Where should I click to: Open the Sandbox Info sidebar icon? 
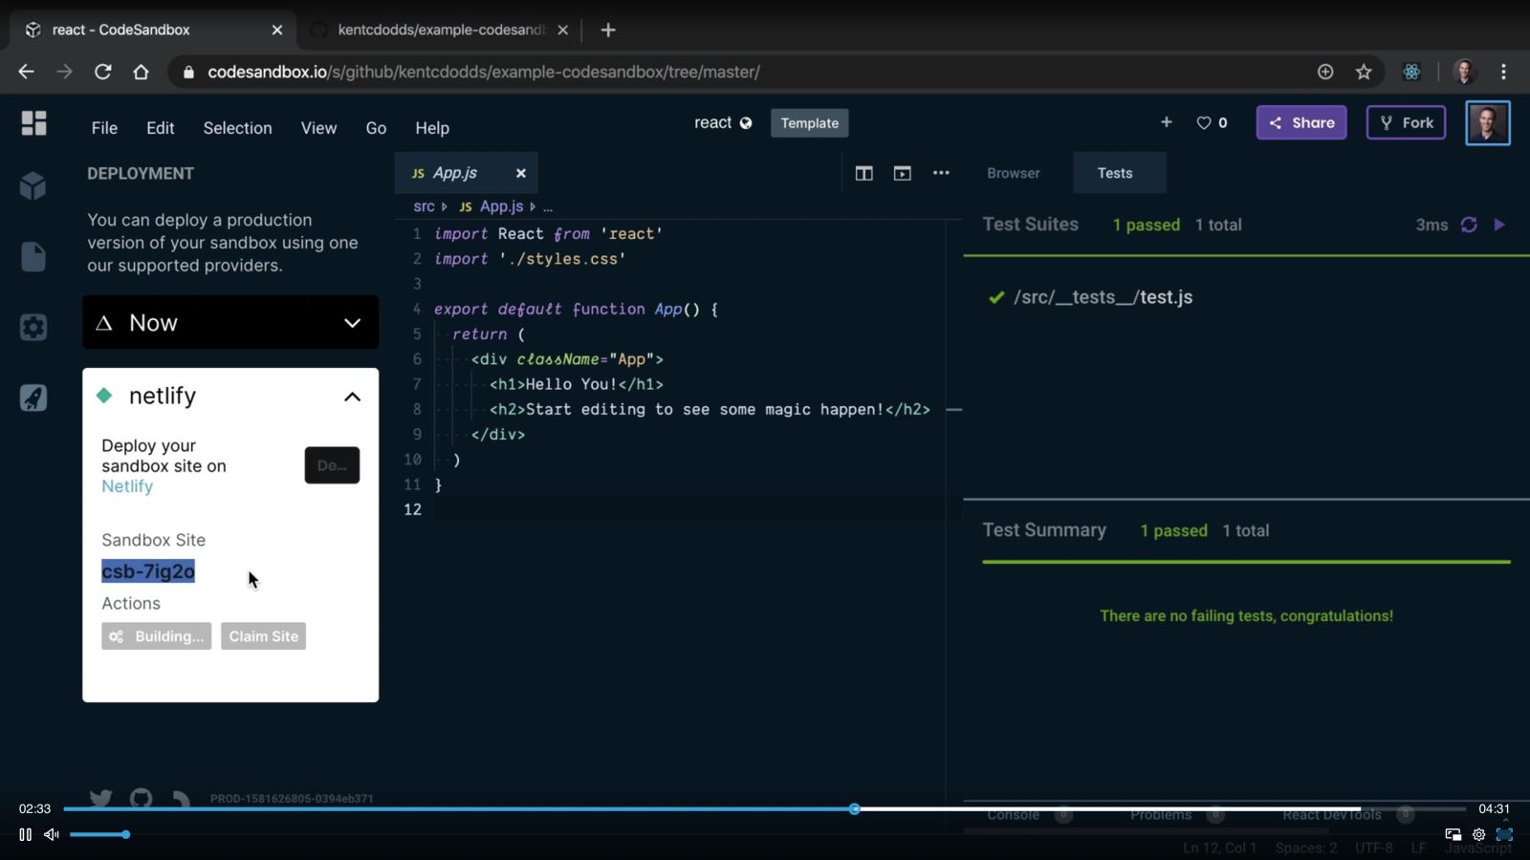point(33,185)
